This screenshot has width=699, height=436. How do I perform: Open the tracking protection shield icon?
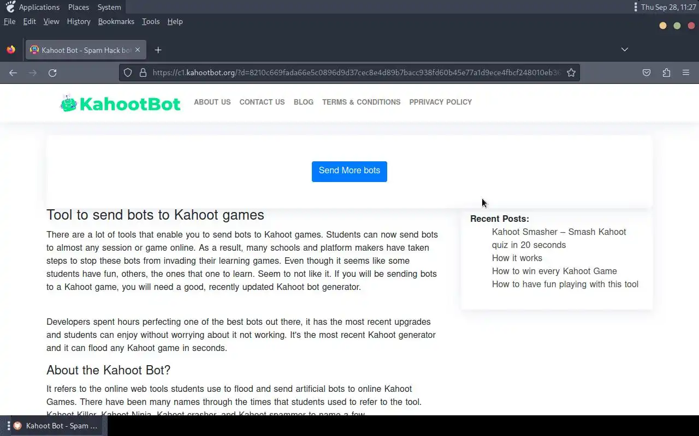pyautogui.click(x=128, y=72)
